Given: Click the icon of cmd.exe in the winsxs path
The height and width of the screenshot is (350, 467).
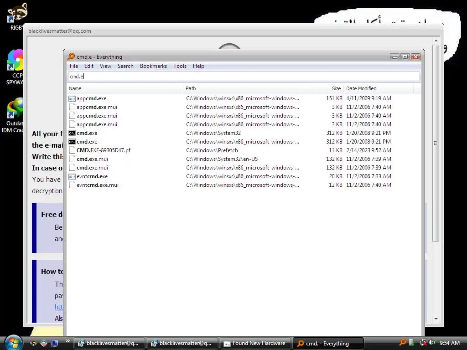Looking at the screenshot, I should point(72,142).
